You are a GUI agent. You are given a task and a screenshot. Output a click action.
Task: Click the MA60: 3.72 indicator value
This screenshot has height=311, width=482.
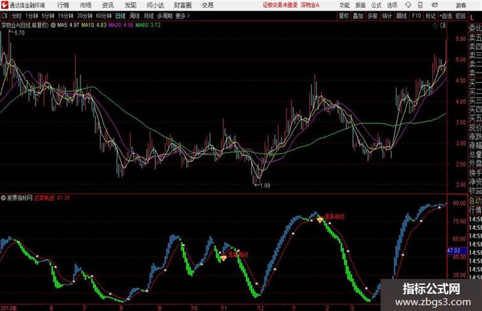pyautogui.click(x=148, y=25)
